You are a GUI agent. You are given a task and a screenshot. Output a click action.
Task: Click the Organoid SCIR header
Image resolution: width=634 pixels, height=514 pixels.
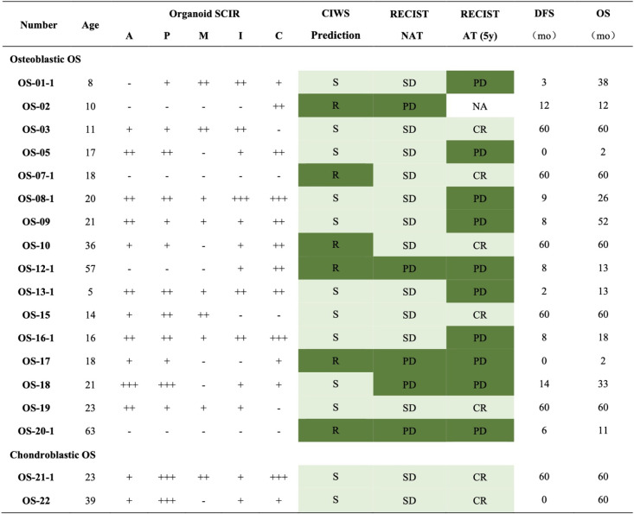[x=204, y=14]
